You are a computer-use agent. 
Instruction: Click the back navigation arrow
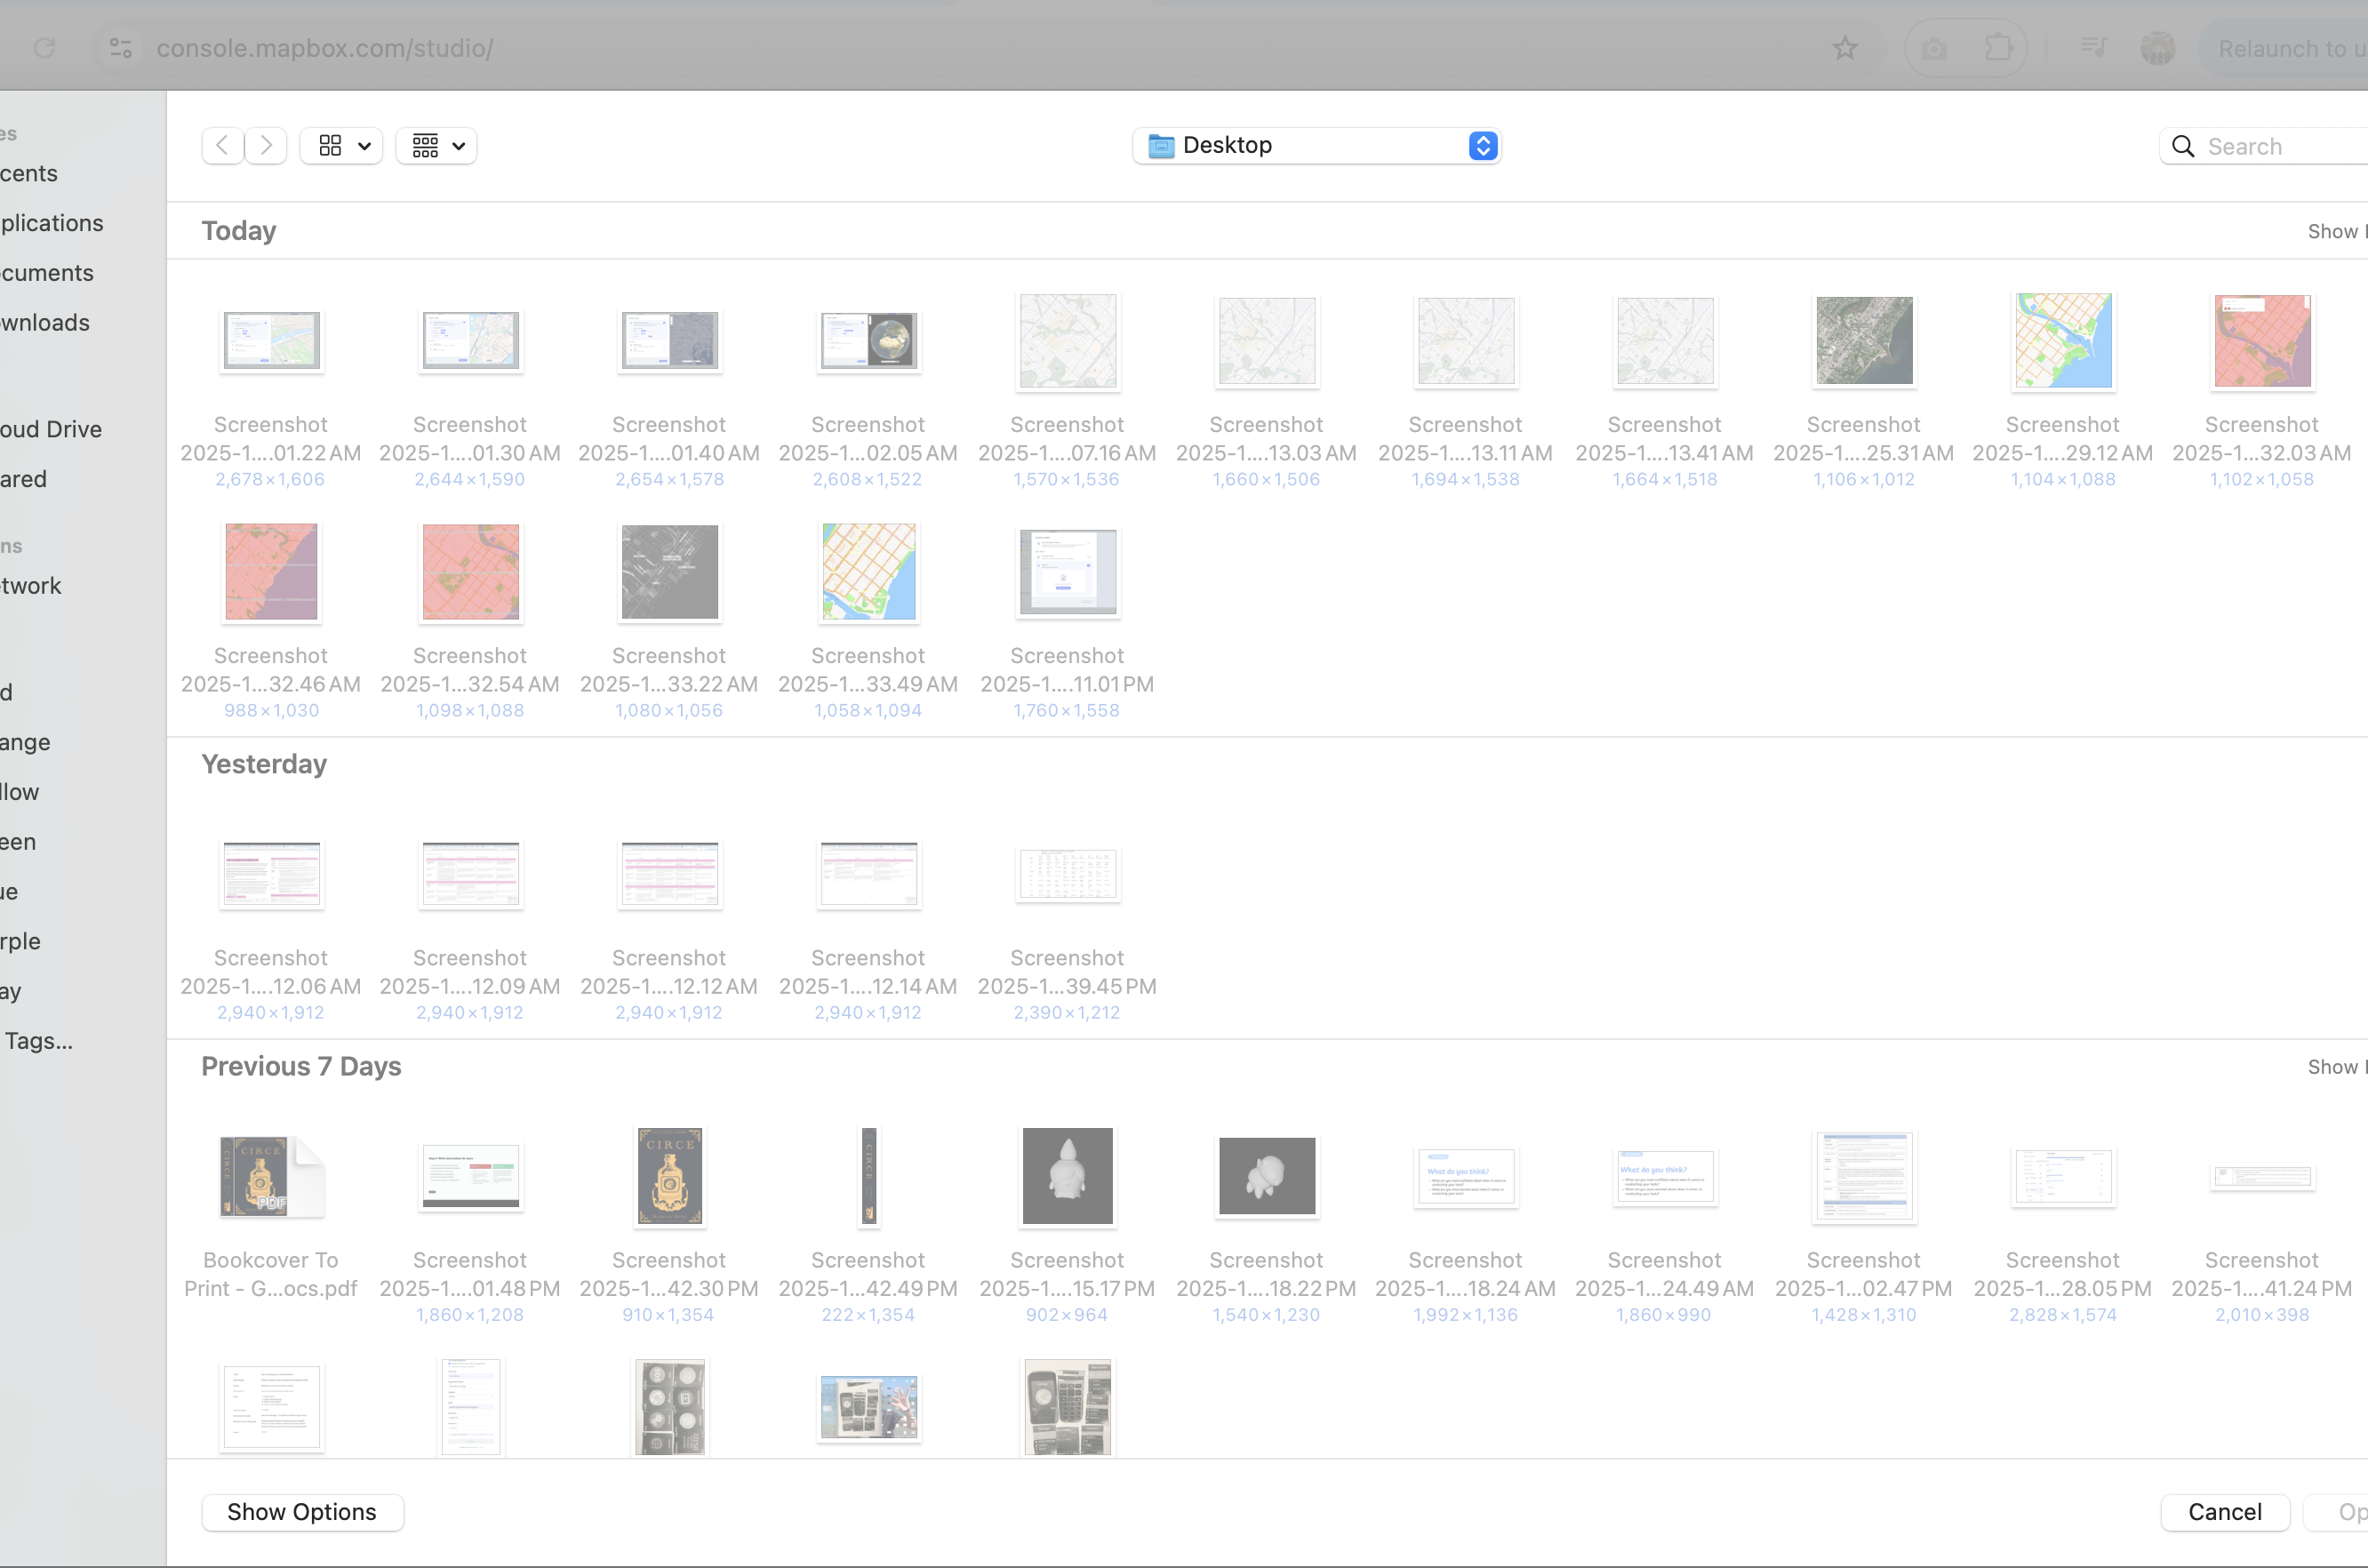tap(222, 146)
